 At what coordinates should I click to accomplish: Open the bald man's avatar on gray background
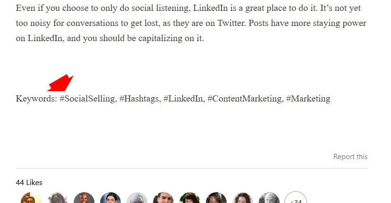click(x=84, y=198)
